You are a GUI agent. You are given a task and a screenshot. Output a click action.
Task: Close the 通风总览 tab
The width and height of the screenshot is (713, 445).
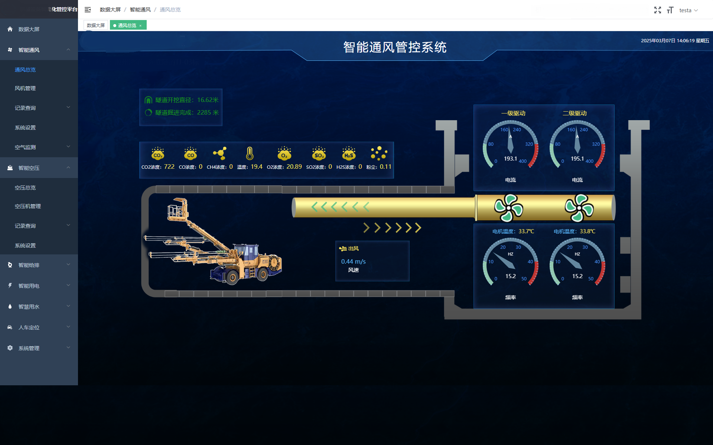(140, 26)
